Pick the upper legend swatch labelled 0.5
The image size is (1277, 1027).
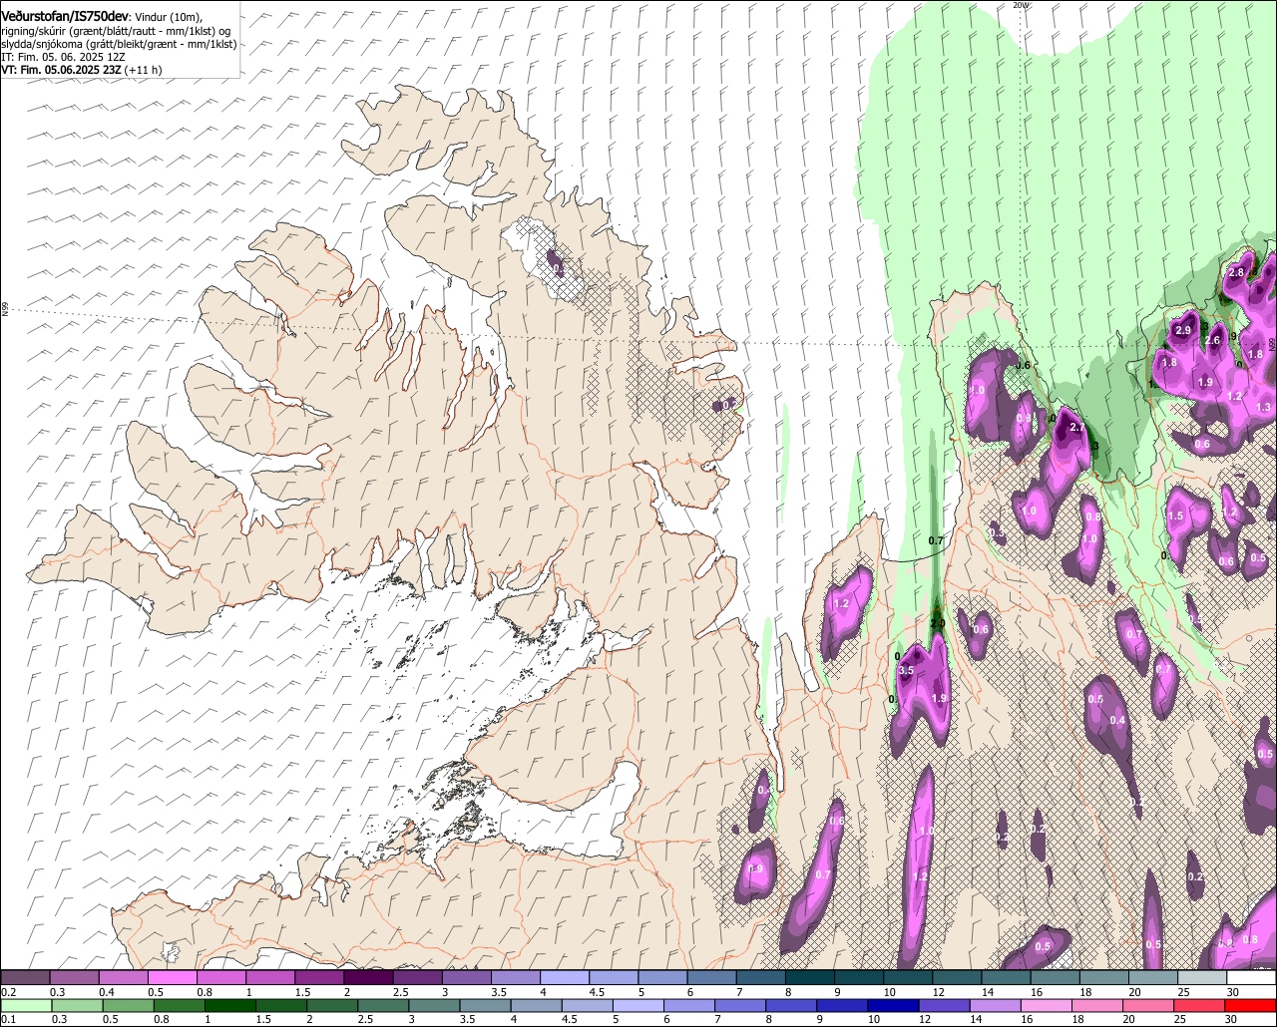point(172,978)
